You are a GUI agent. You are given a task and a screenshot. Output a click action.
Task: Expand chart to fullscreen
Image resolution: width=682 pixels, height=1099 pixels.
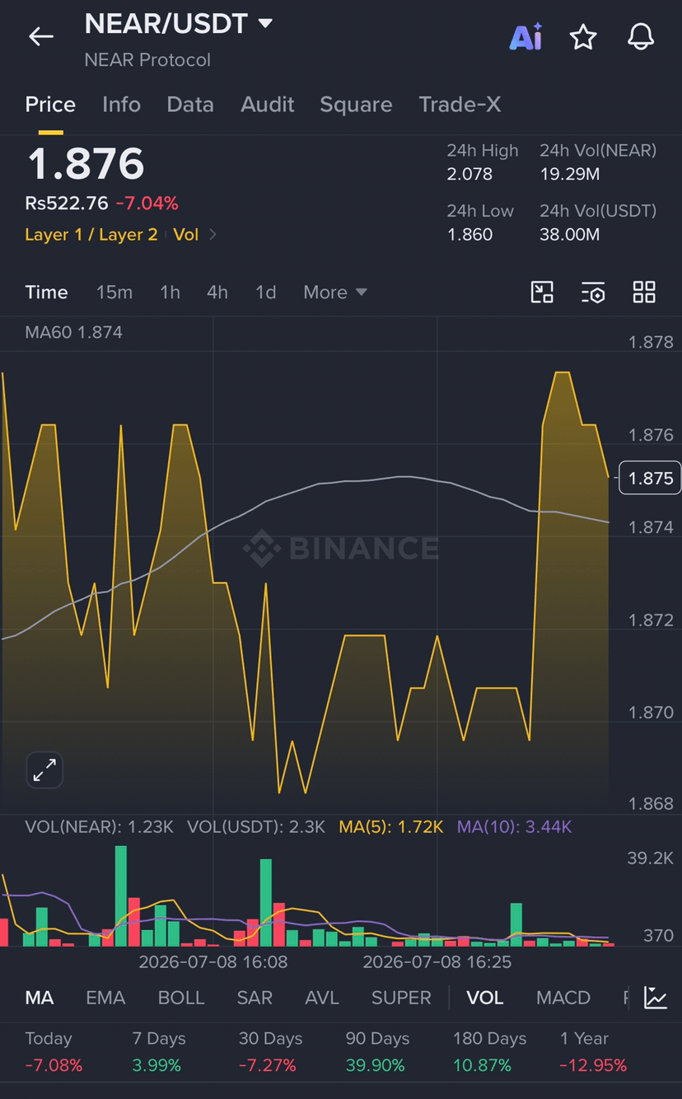point(44,770)
